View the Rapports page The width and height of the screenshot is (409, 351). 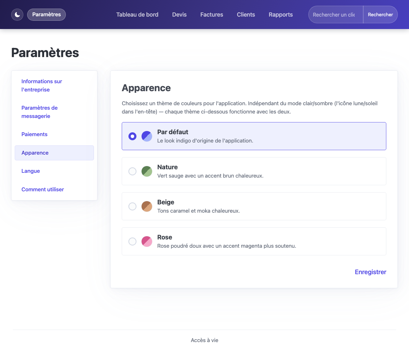(x=281, y=15)
